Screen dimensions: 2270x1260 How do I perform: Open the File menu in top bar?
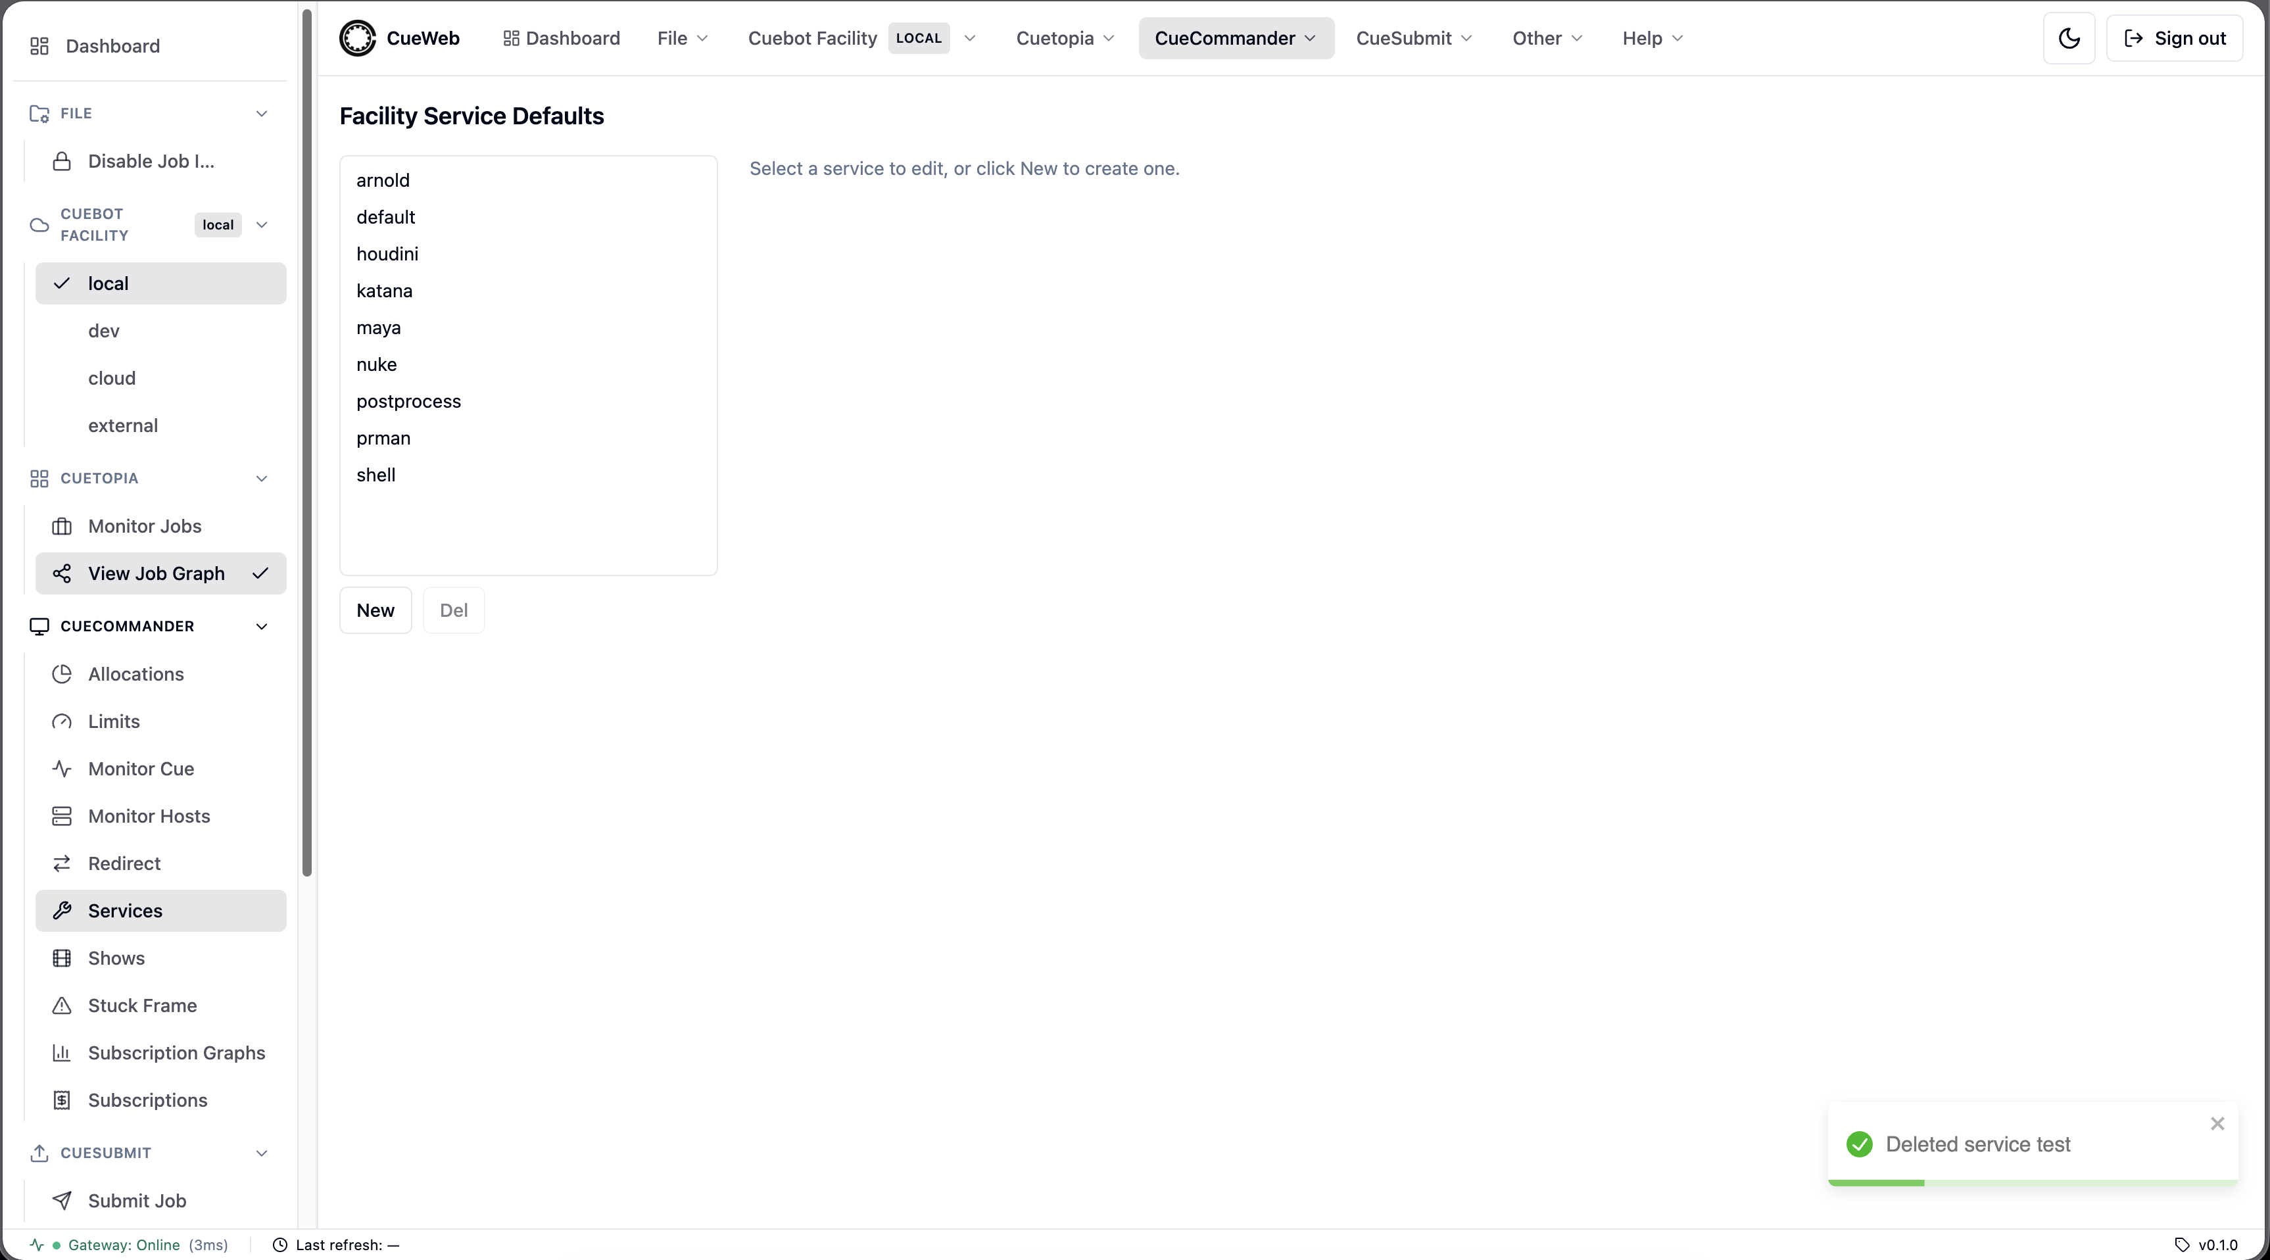pyautogui.click(x=682, y=38)
